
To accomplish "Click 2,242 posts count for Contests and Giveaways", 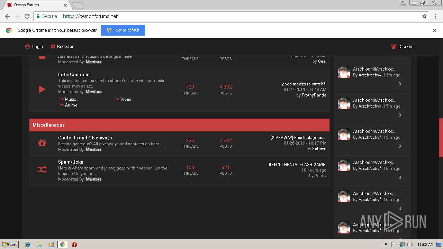I will (x=226, y=140).
